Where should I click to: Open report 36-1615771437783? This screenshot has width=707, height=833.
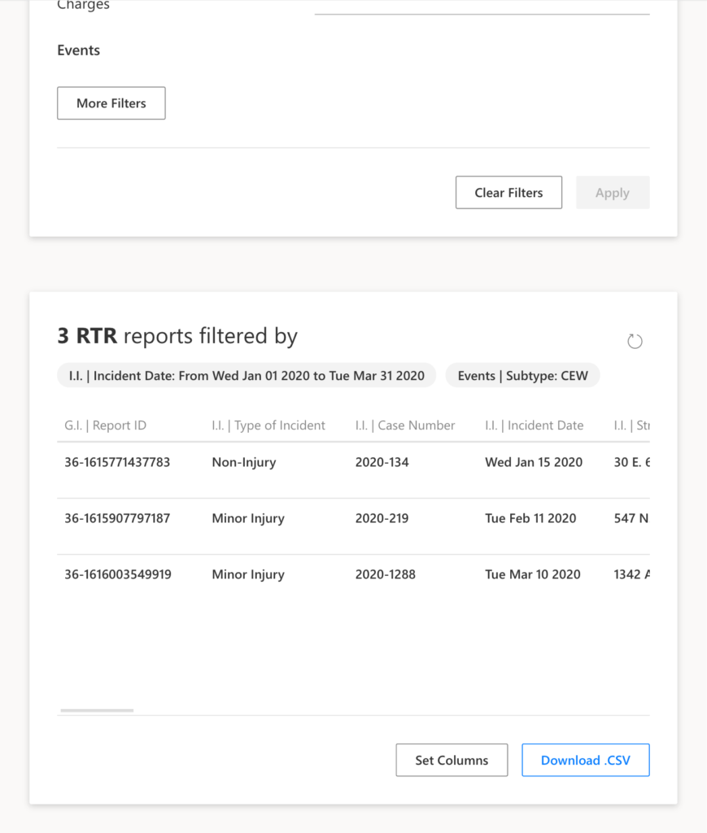pos(117,462)
